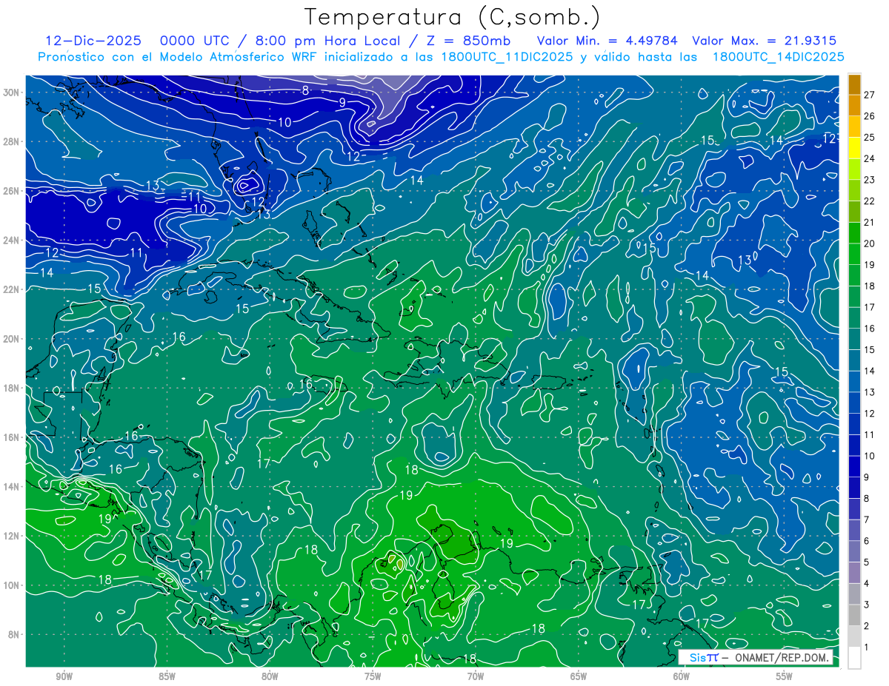Image resolution: width=889 pixels, height=686 pixels.
Task: Click the "10N" latitude label
Action: (x=13, y=585)
